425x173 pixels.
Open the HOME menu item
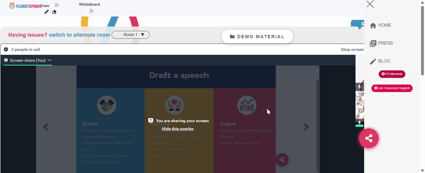tap(380, 25)
